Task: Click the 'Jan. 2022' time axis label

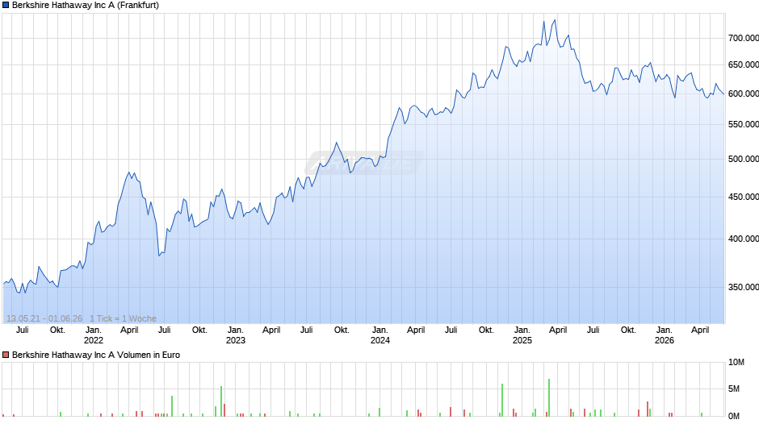Action: (94, 335)
